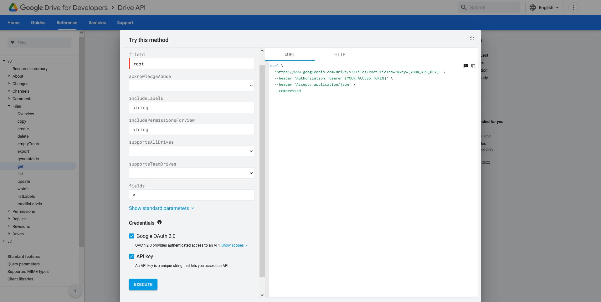Collapse the navigation sidebar with arrow button
601x302 pixels.
pyautogui.click(x=75, y=290)
